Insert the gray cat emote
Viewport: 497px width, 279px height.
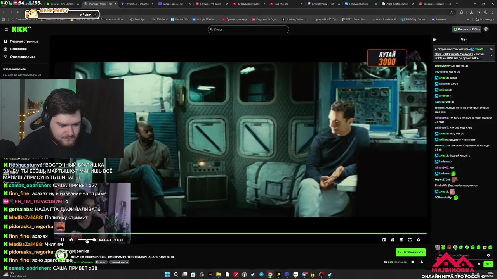(438, 247)
